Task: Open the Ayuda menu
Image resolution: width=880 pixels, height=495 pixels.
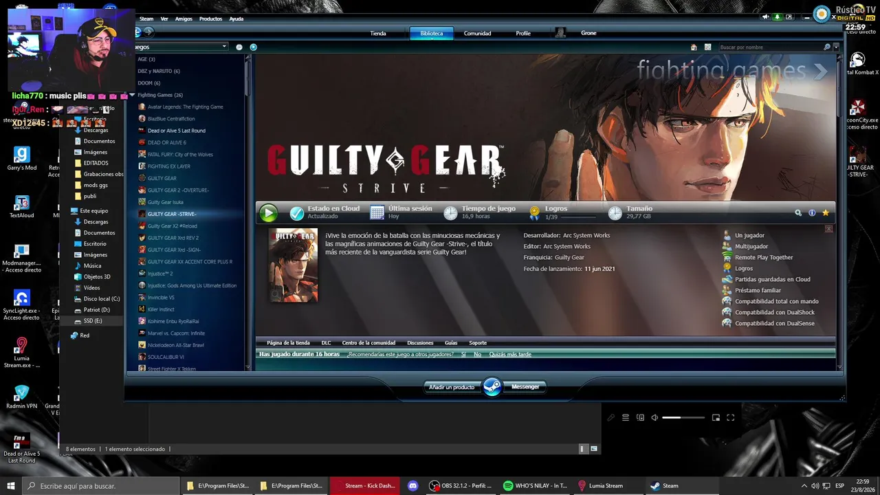Action: click(x=236, y=19)
